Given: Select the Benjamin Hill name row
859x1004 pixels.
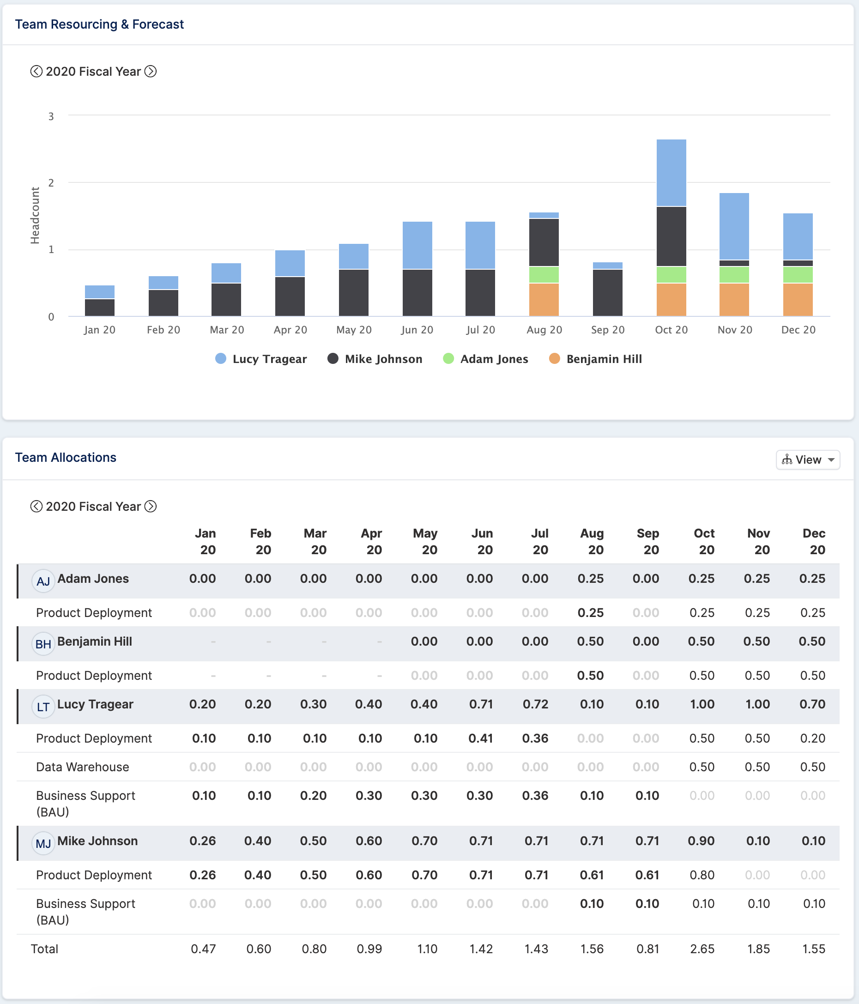Looking at the screenshot, I should 428,643.
